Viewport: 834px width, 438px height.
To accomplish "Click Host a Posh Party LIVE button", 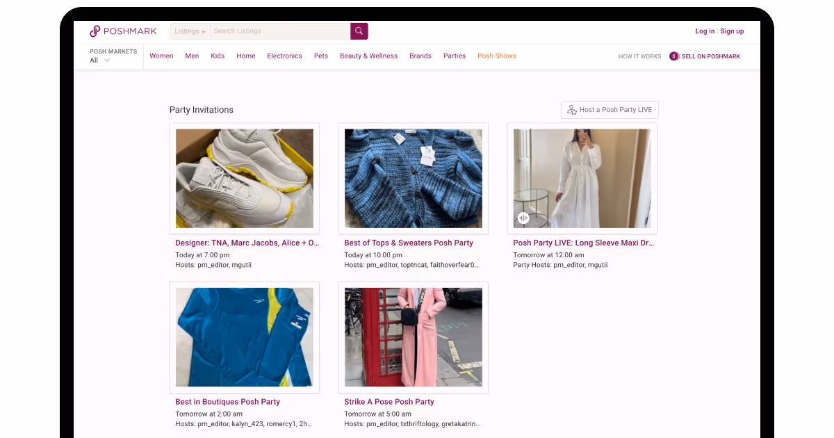I will 610,110.
